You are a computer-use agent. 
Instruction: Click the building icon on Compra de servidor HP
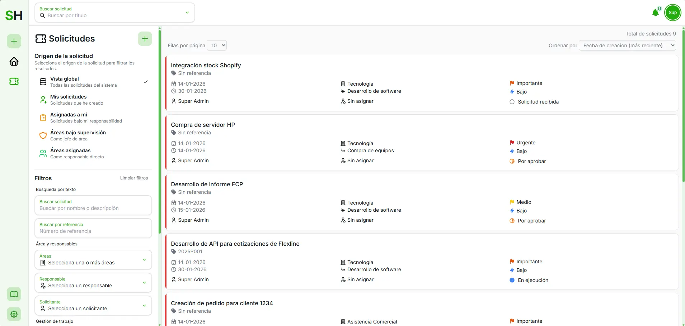point(343,143)
